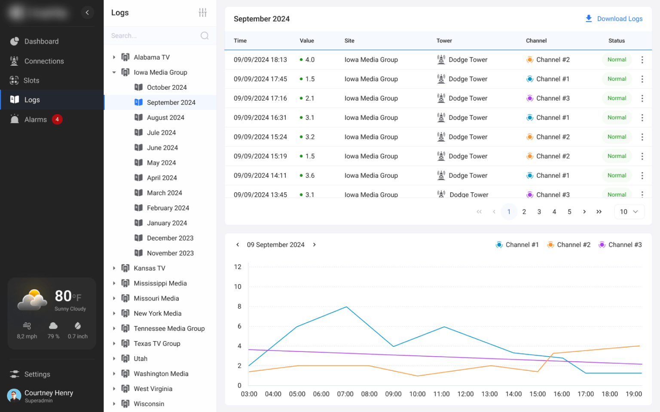Click the search magnifier icon

(205, 36)
